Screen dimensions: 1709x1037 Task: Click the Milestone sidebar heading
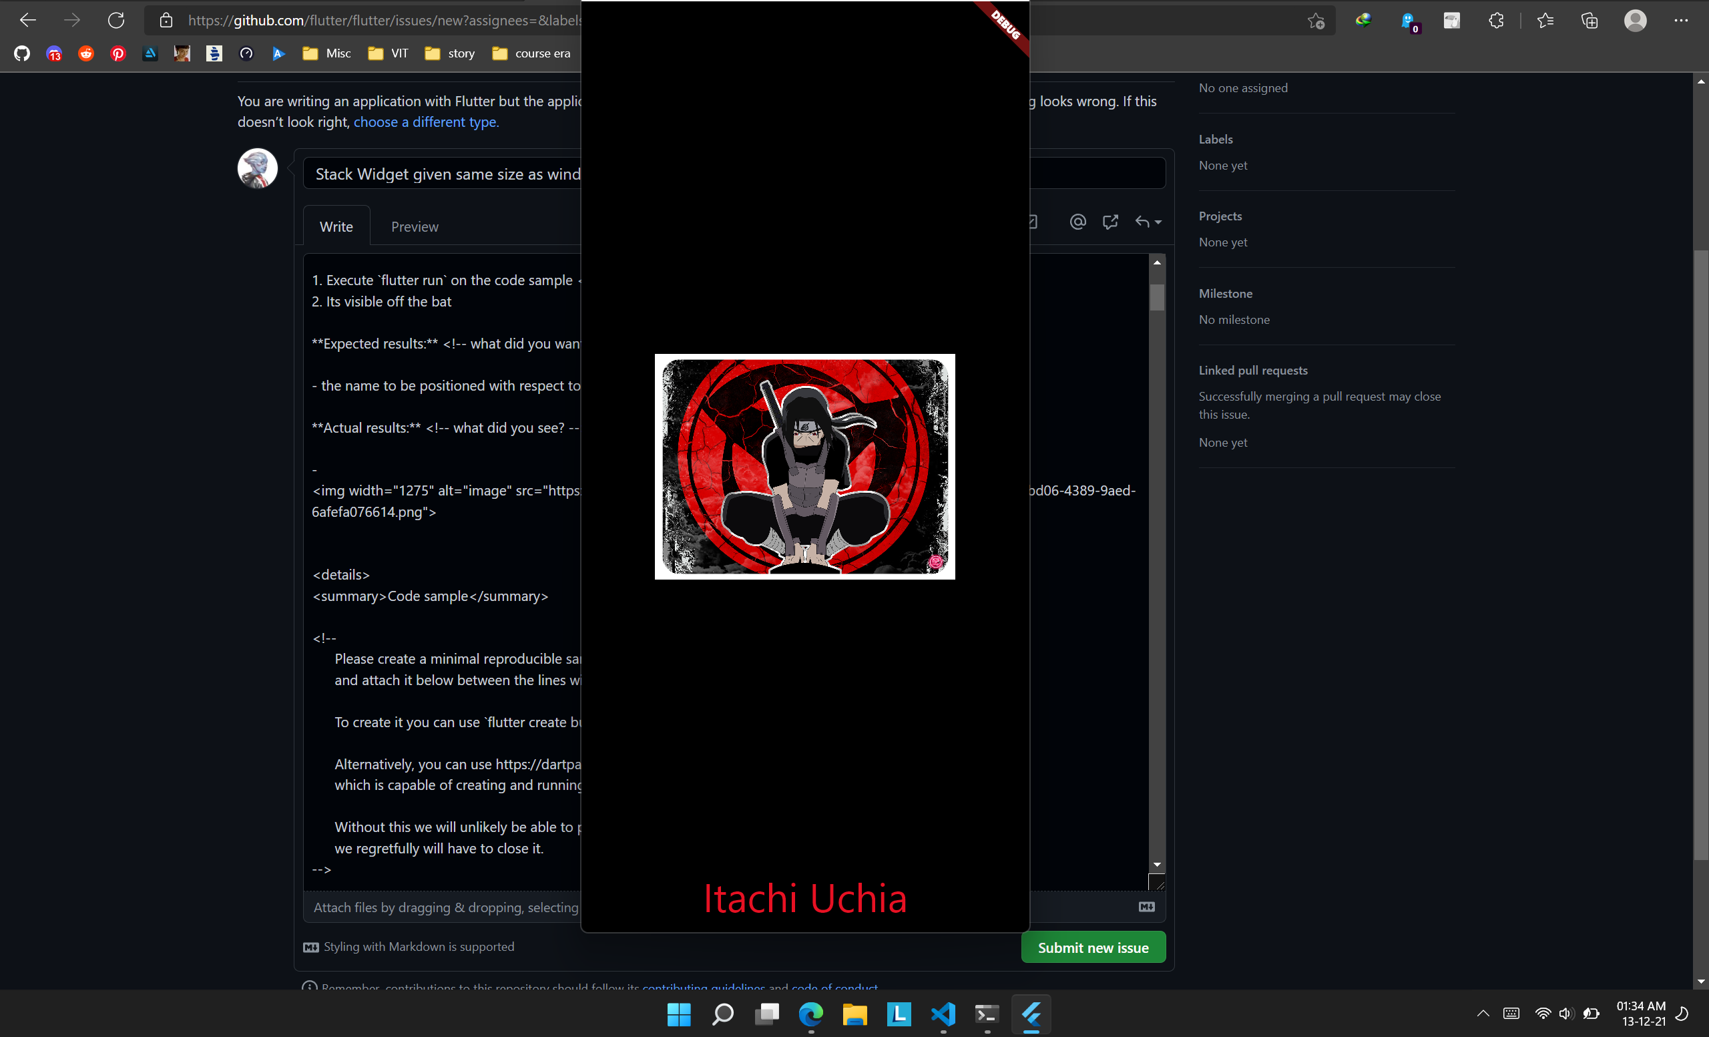point(1225,293)
